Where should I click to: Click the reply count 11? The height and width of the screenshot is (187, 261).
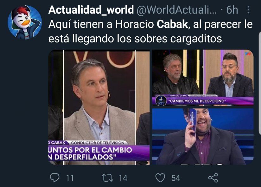tap(70, 178)
